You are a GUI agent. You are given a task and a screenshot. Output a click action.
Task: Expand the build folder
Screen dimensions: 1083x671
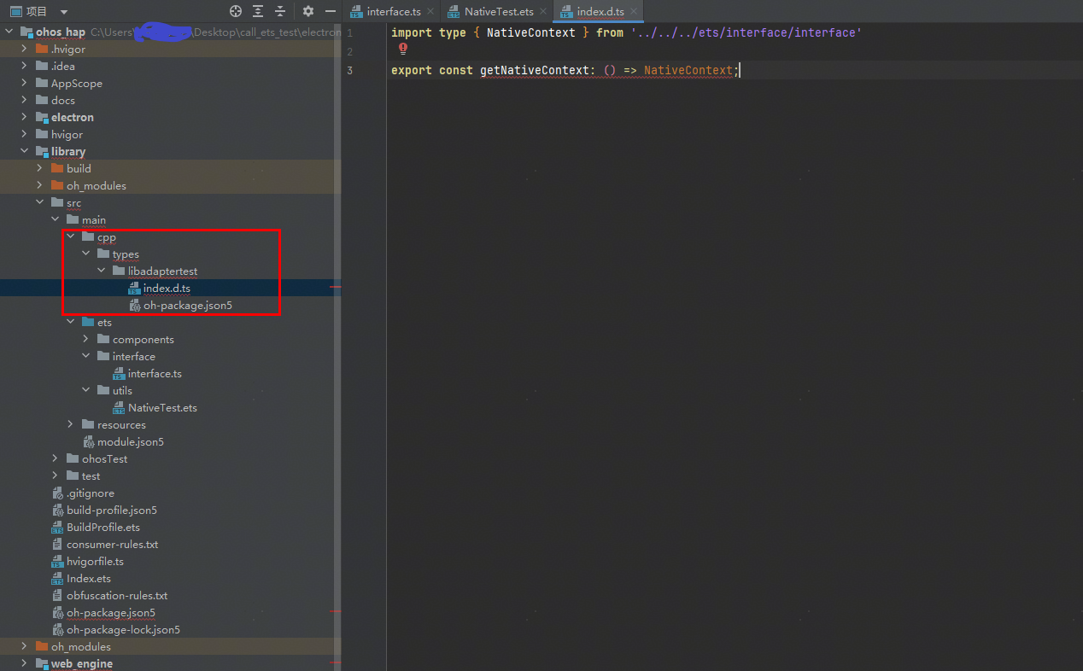coord(40,169)
